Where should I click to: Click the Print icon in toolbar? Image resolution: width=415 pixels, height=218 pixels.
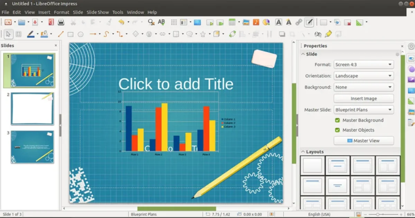(61, 22)
